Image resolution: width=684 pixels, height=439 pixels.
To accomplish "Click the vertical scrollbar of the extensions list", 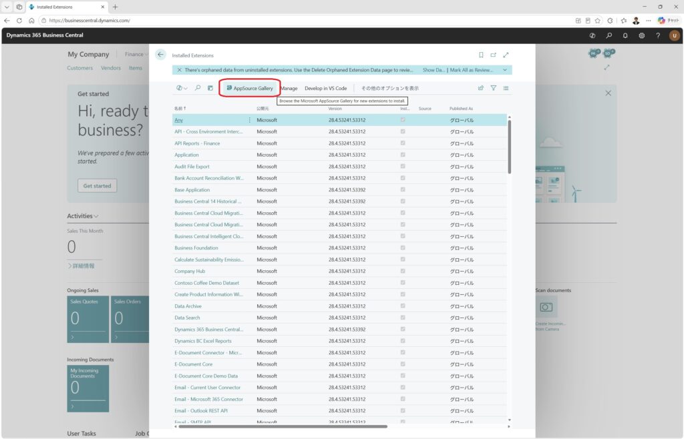I will click(x=509, y=146).
